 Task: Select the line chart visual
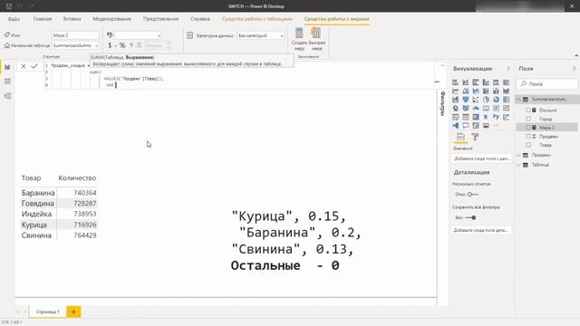pos(455,91)
